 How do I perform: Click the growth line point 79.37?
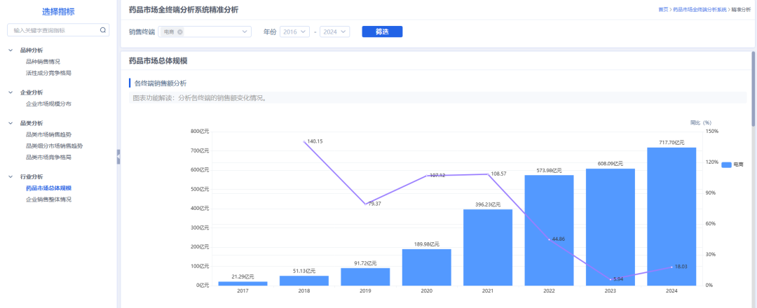(365, 204)
